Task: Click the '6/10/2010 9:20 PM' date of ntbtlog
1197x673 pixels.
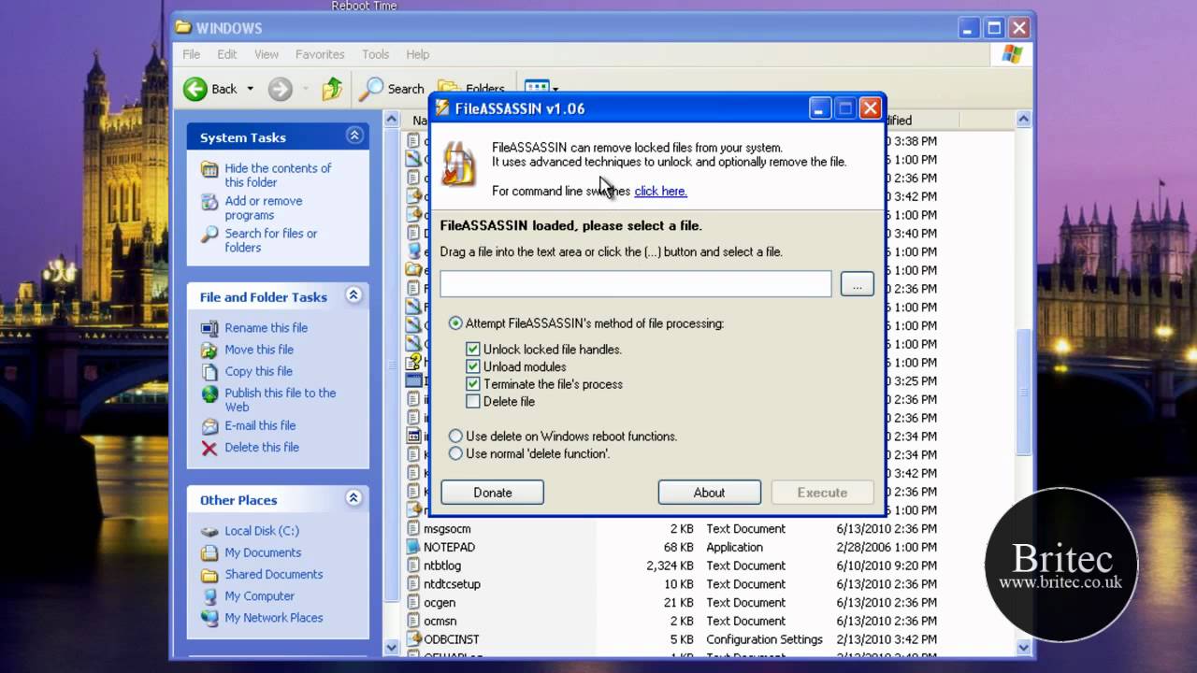Action: (x=887, y=566)
